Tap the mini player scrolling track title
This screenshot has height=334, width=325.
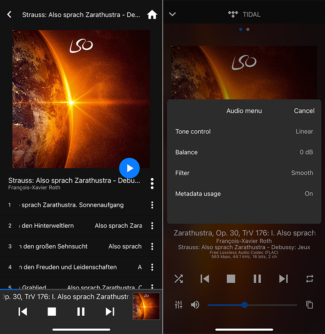(67, 297)
